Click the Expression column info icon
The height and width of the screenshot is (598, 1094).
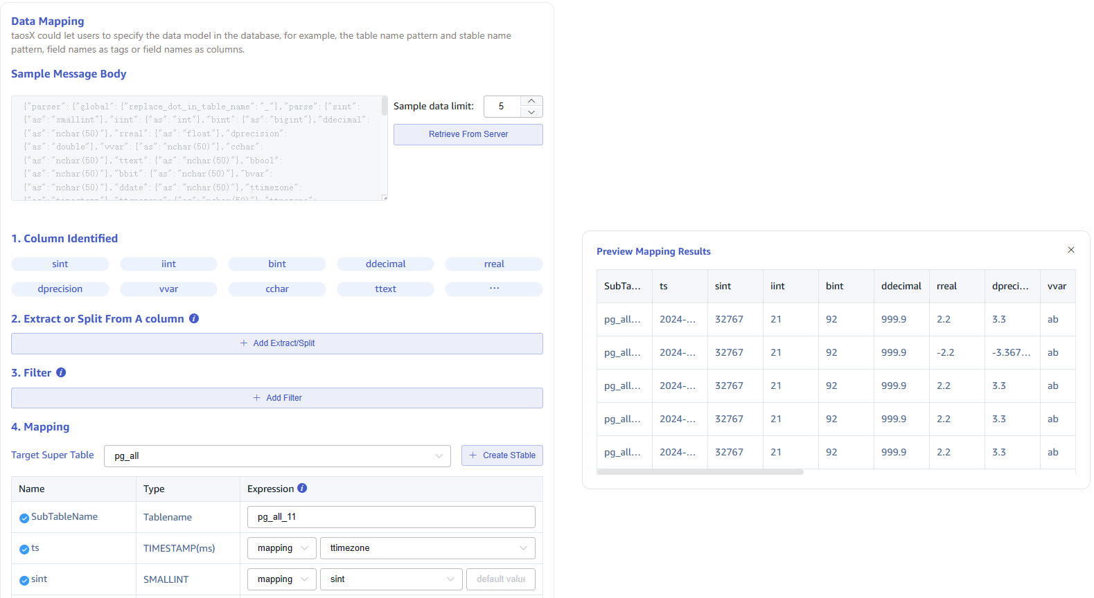302,488
